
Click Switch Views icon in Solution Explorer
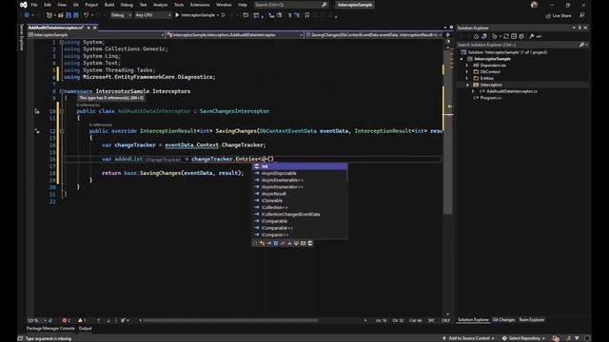pyautogui.click(x=484, y=36)
